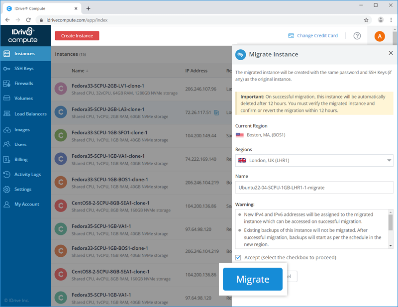Open the Change Credit Card link

pyautogui.click(x=313, y=36)
